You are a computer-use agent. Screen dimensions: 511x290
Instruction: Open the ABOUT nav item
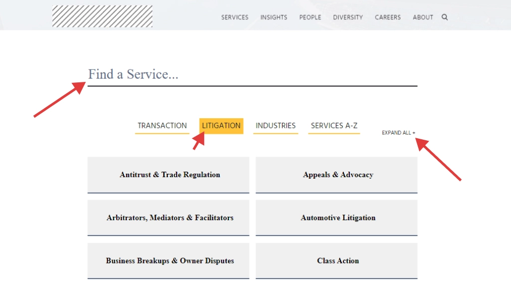click(x=423, y=17)
